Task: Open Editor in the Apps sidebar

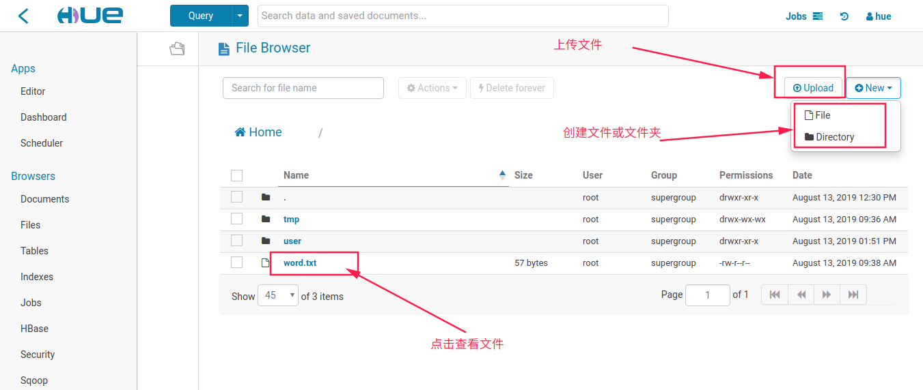Action: click(x=33, y=91)
